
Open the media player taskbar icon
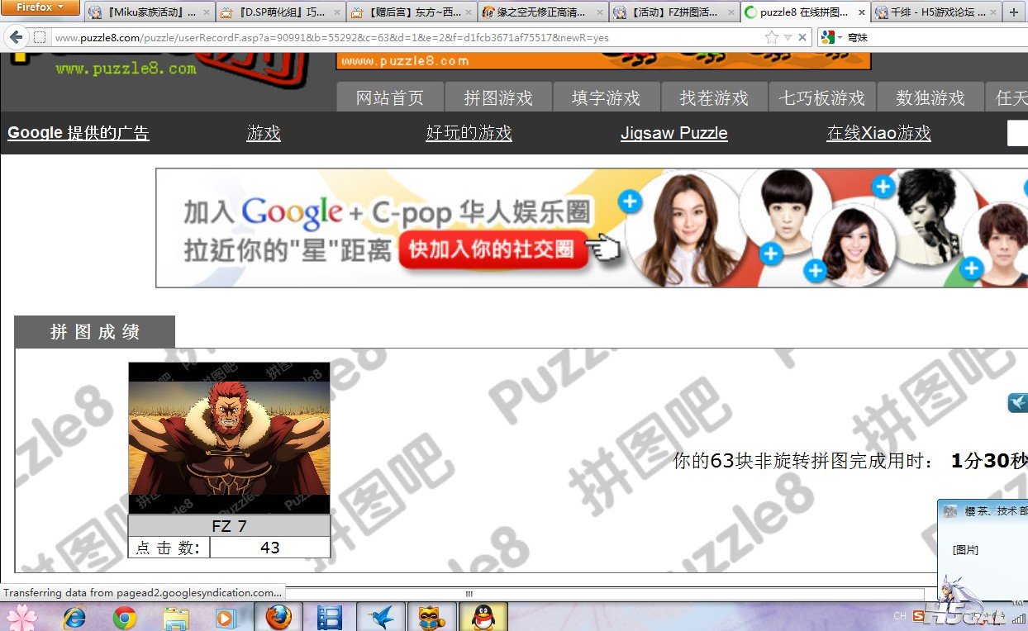click(x=225, y=617)
